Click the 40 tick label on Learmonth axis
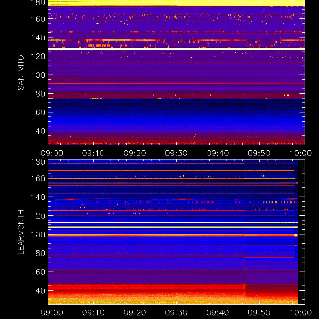Viewport: 319px width, 319px height. pyautogui.click(x=40, y=291)
